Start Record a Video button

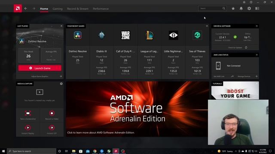[x=52, y=115]
